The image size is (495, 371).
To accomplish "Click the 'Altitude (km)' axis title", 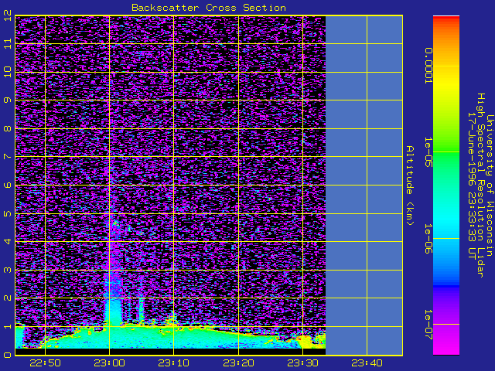I will click(x=409, y=185).
